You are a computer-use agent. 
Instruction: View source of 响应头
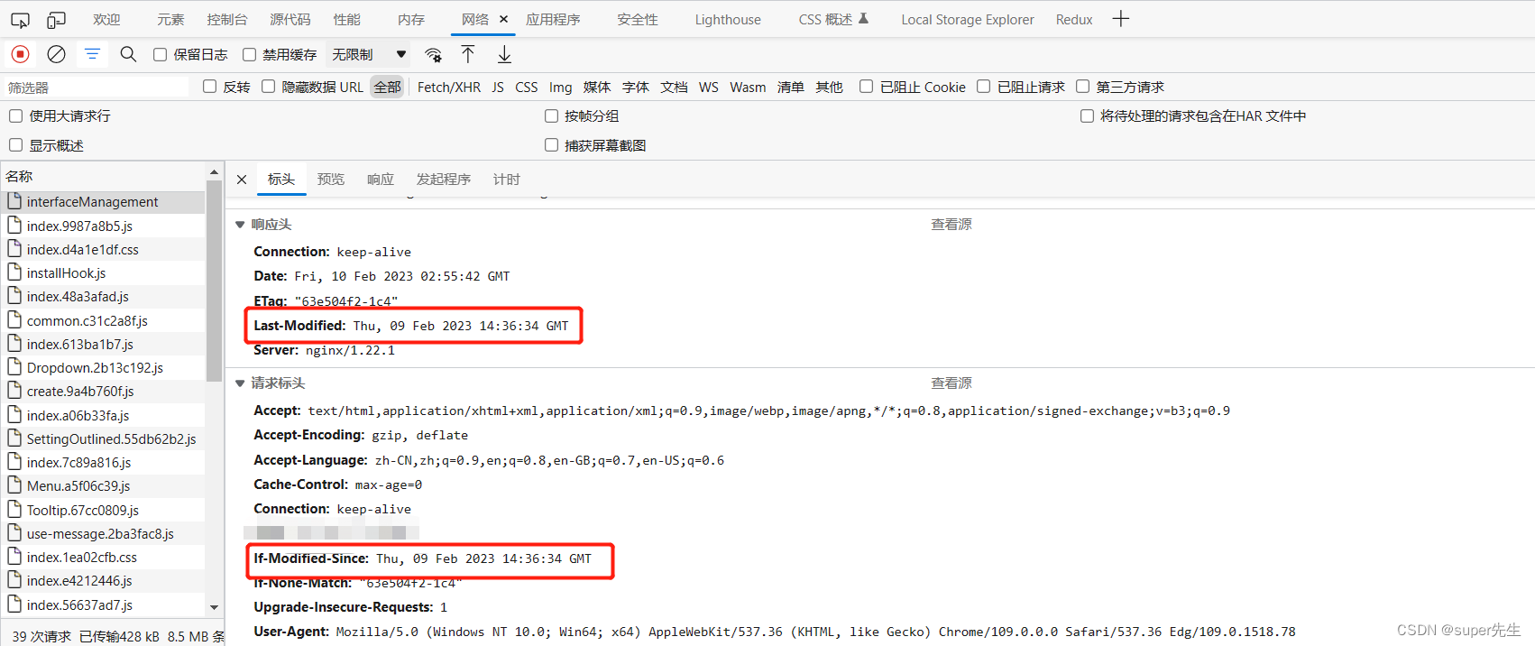[x=951, y=225]
